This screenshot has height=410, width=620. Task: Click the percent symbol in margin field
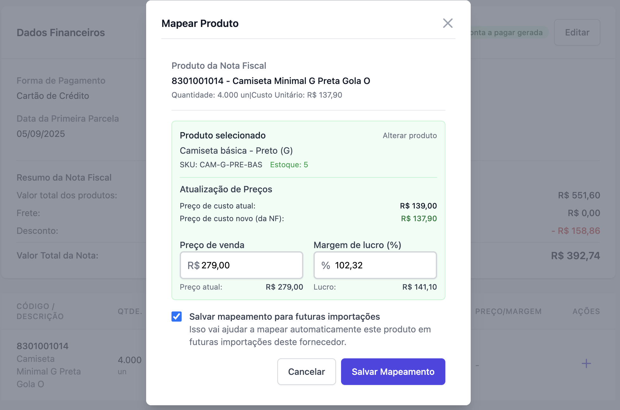coord(326,266)
